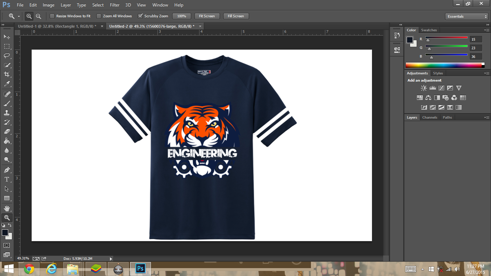
Task: Select the Rectangular Marquee tool
Action: pos(7,46)
